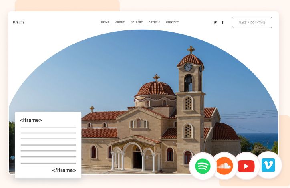
Task: Click the church's arched entrance door
Action: (x=137, y=159)
